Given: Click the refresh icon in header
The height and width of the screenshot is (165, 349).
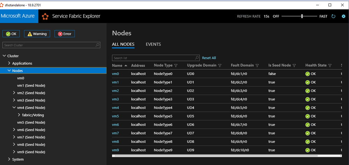Looking at the screenshot, I should 333,16.
